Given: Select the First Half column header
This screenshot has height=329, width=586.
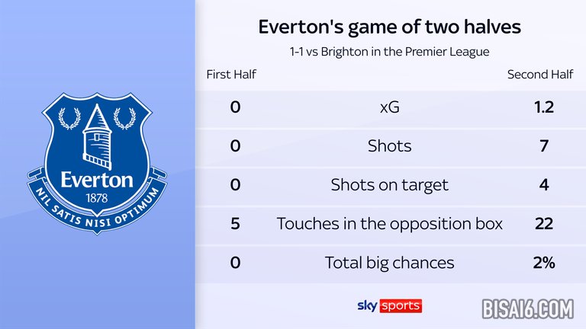Looking at the screenshot, I should 231,75.
